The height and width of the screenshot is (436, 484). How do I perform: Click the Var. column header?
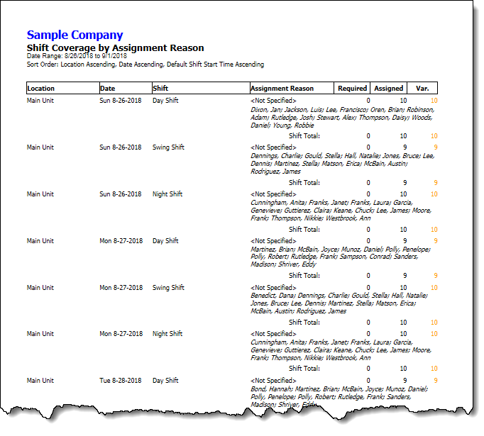click(422, 88)
